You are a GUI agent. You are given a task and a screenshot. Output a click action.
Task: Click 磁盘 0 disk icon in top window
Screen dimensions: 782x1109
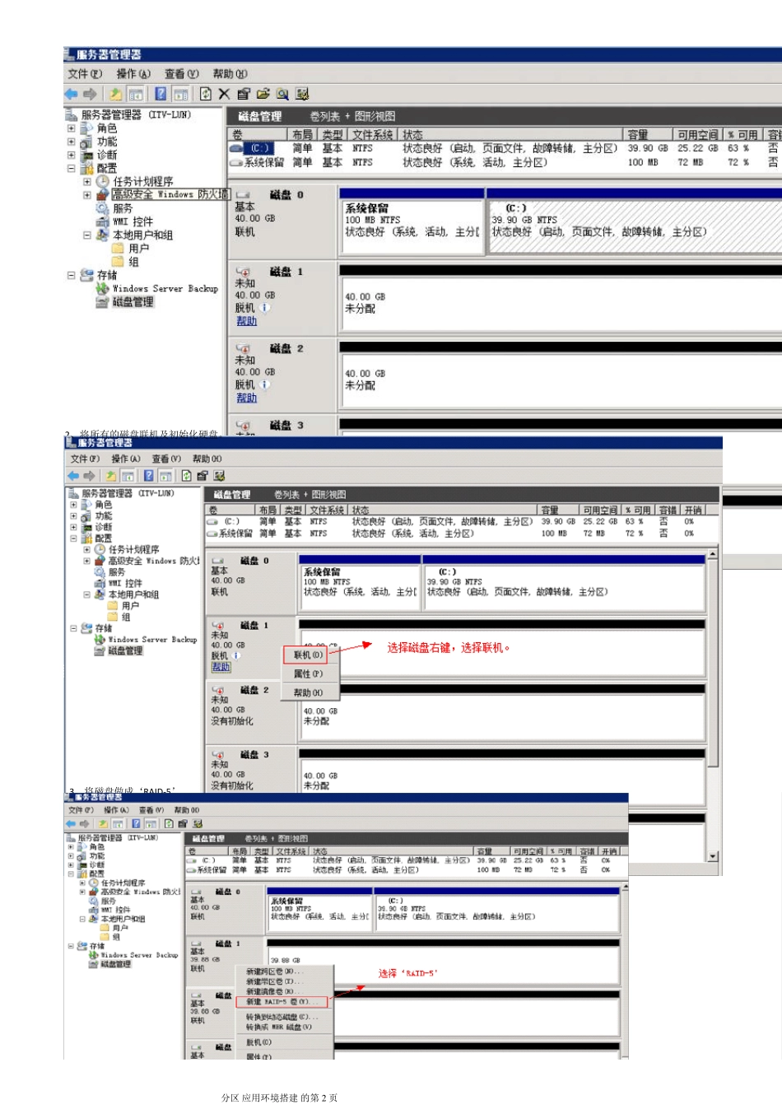(243, 195)
